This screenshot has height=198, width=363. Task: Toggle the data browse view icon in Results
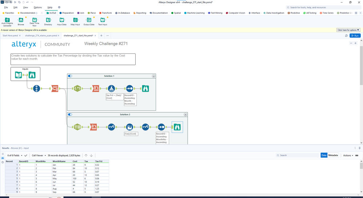pyautogui.click(x=3, y=158)
